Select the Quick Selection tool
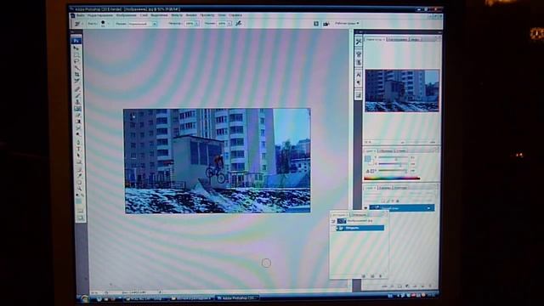544x306 pixels. 76,68
